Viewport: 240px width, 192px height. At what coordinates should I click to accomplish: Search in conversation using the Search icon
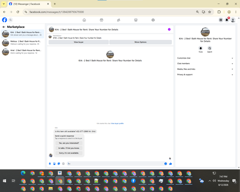click(x=210, y=48)
